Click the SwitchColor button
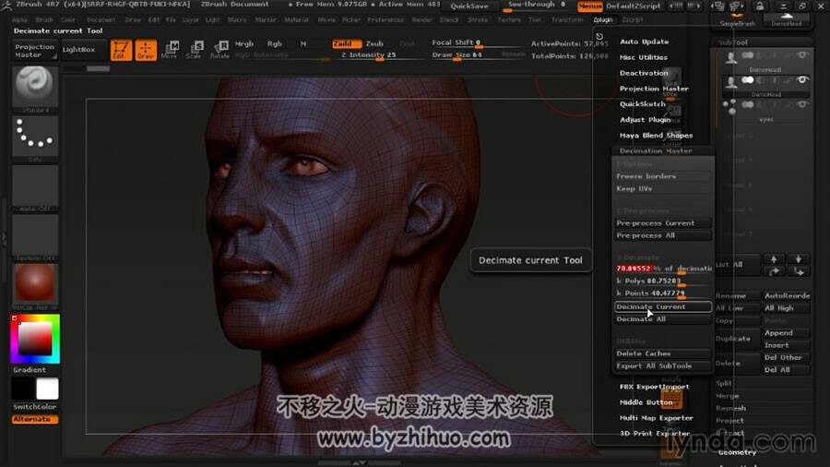The height and width of the screenshot is (467, 830). [35, 407]
